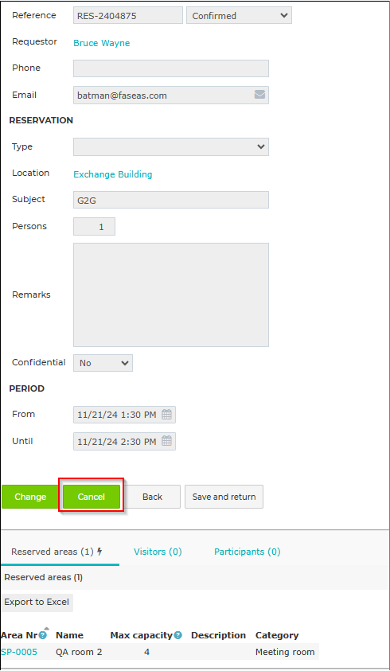Open the SP-0005 area link
Image resolution: width=390 pixels, height=671 pixels.
point(19,652)
